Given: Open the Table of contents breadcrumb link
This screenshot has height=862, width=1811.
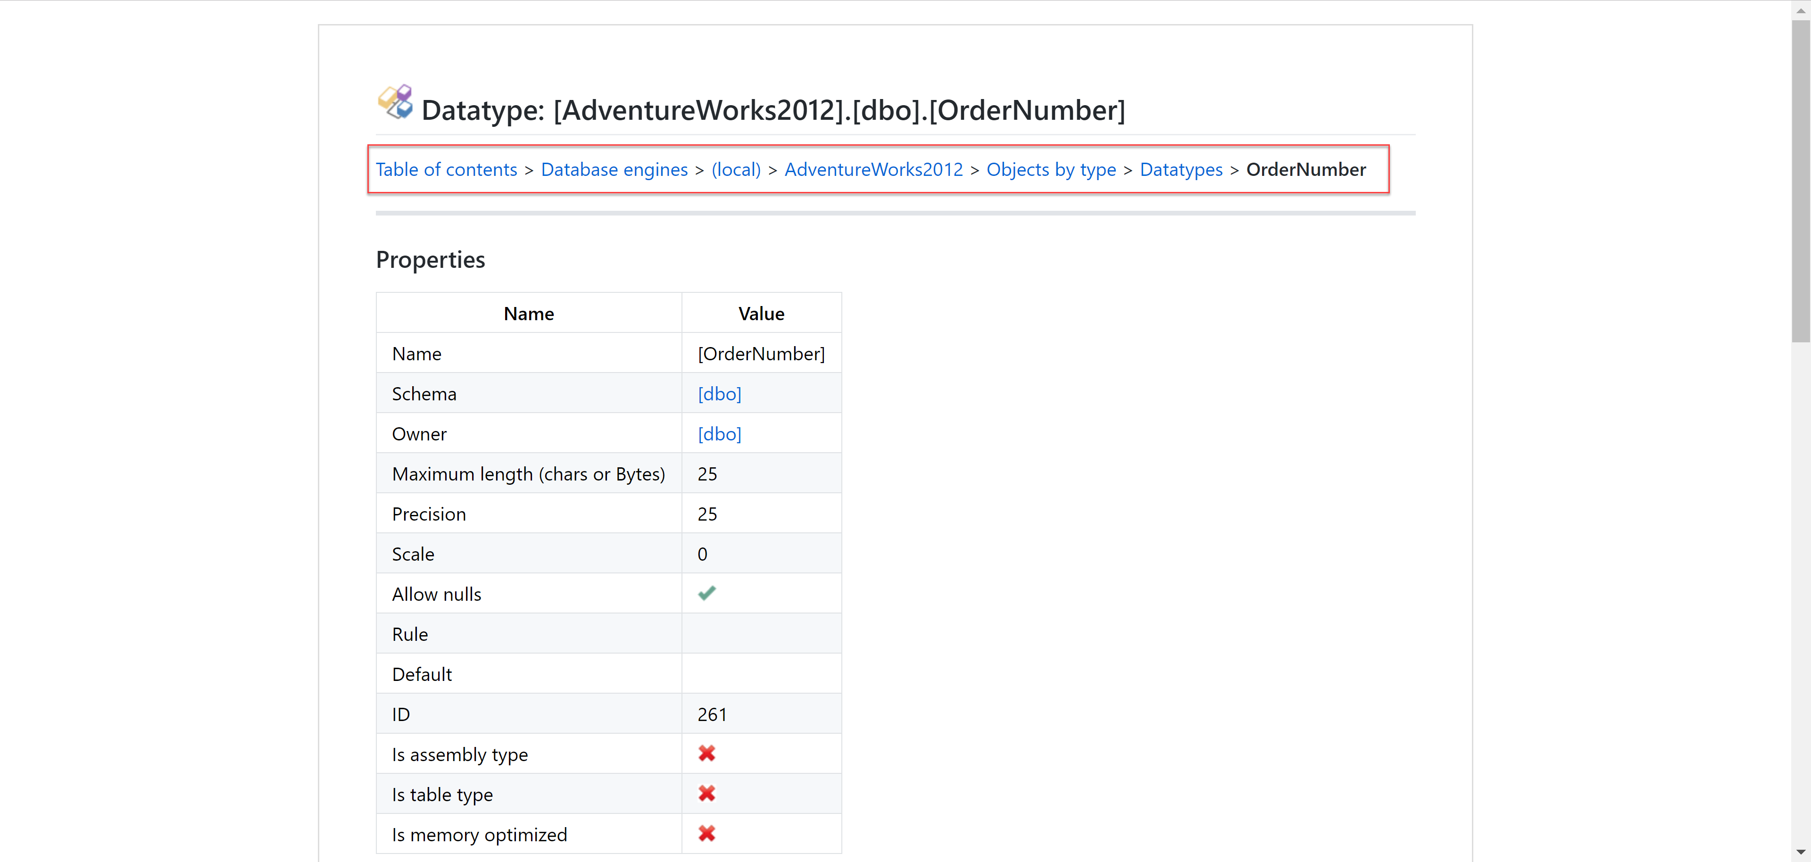Looking at the screenshot, I should tap(447, 169).
